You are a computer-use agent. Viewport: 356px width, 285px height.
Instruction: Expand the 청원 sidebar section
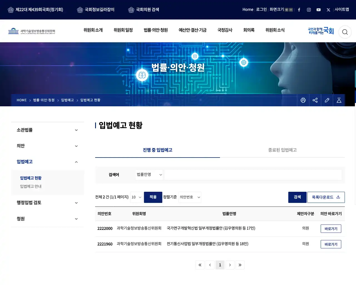(x=48, y=219)
